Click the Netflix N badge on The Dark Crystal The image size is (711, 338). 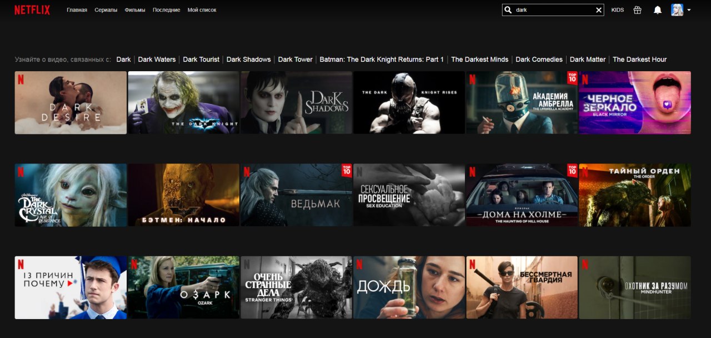[x=21, y=172]
